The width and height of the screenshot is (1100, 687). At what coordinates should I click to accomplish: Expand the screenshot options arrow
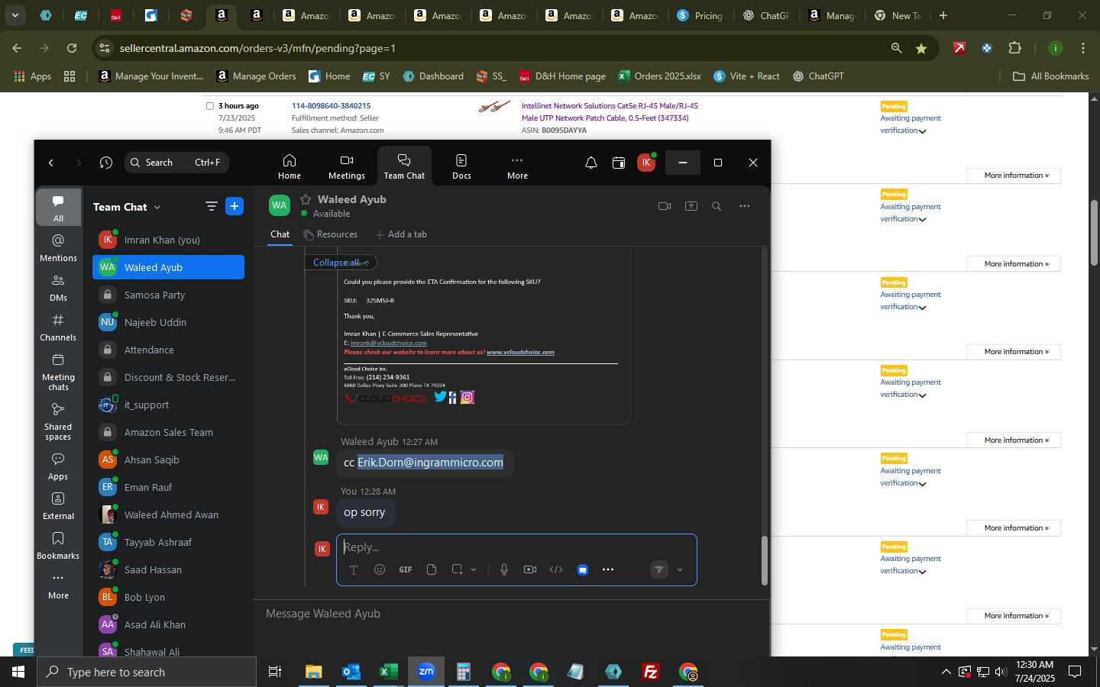(474, 569)
